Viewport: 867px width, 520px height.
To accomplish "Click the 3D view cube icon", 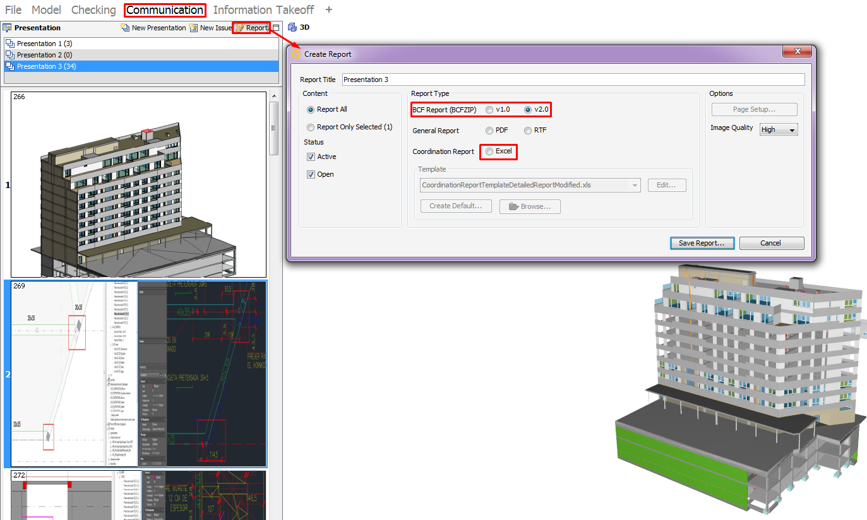I will click(292, 27).
